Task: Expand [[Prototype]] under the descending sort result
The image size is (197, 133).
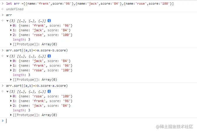Action: click(11, 115)
